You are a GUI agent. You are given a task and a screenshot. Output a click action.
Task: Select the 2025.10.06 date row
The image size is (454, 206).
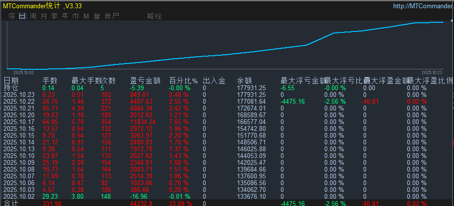(x=19, y=183)
